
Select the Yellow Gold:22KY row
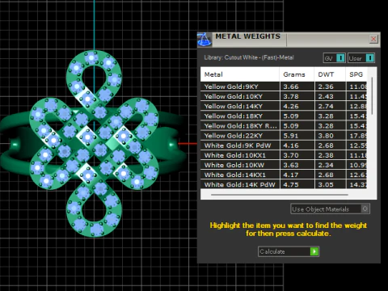(x=284, y=136)
